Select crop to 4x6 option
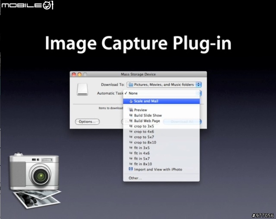276x219 pixels. point(161,132)
